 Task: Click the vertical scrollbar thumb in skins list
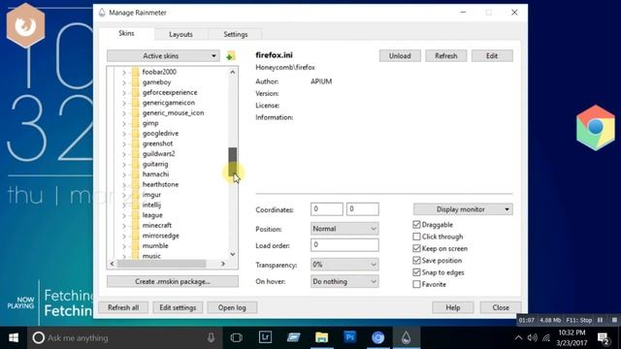pyautogui.click(x=233, y=162)
